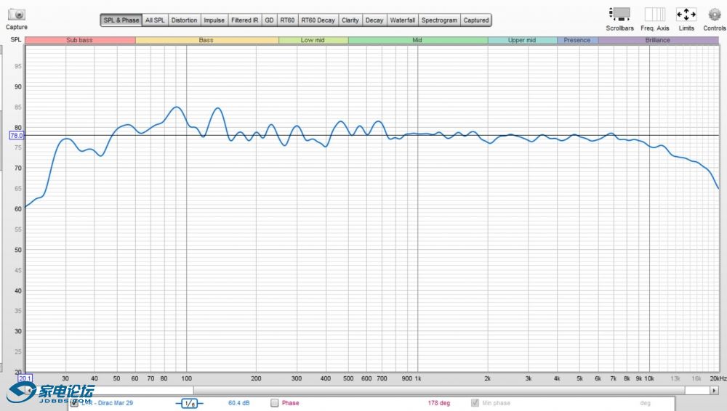This screenshot has height=411, width=727.
Task: Open the Distortion tab
Action: coord(184,20)
